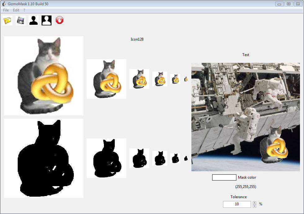This screenshot has width=304, height=214.
Task: Click the floppy disk save icon
Action: pos(20,20)
